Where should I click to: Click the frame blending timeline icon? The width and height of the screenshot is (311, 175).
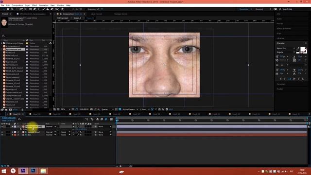pos(102,119)
